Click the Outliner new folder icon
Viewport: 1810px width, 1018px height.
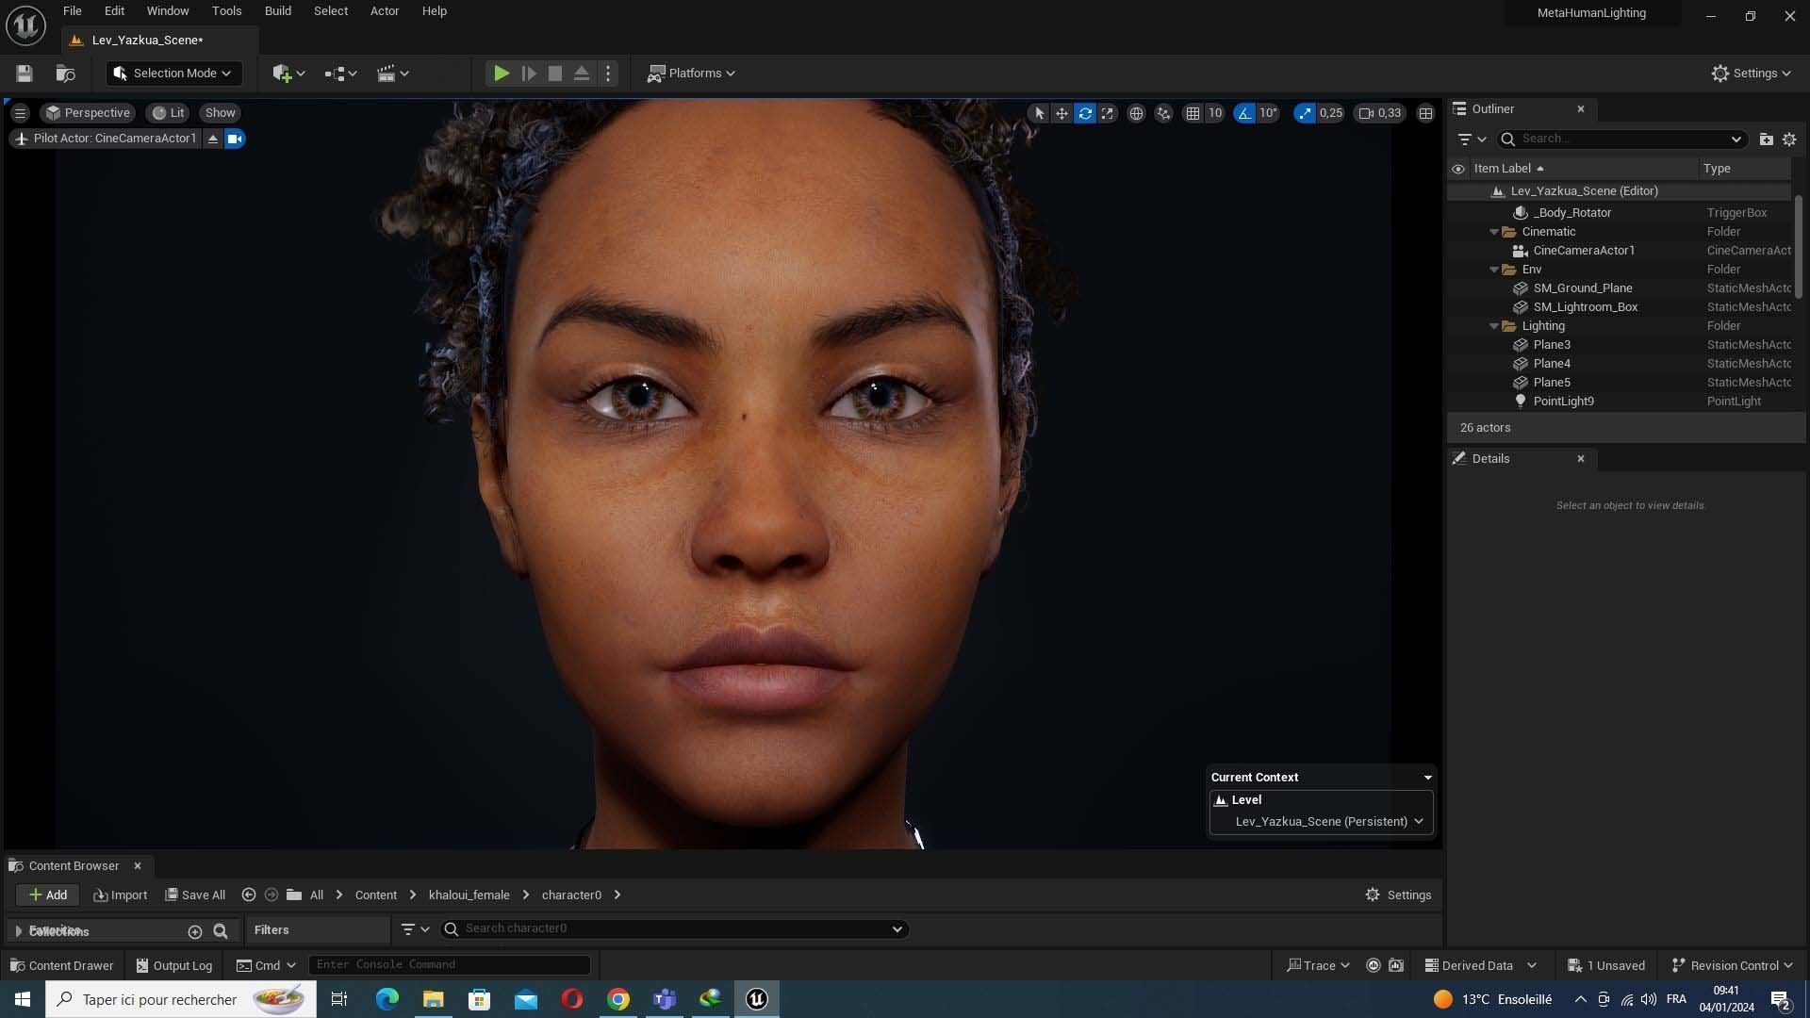(x=1766, y=139)
